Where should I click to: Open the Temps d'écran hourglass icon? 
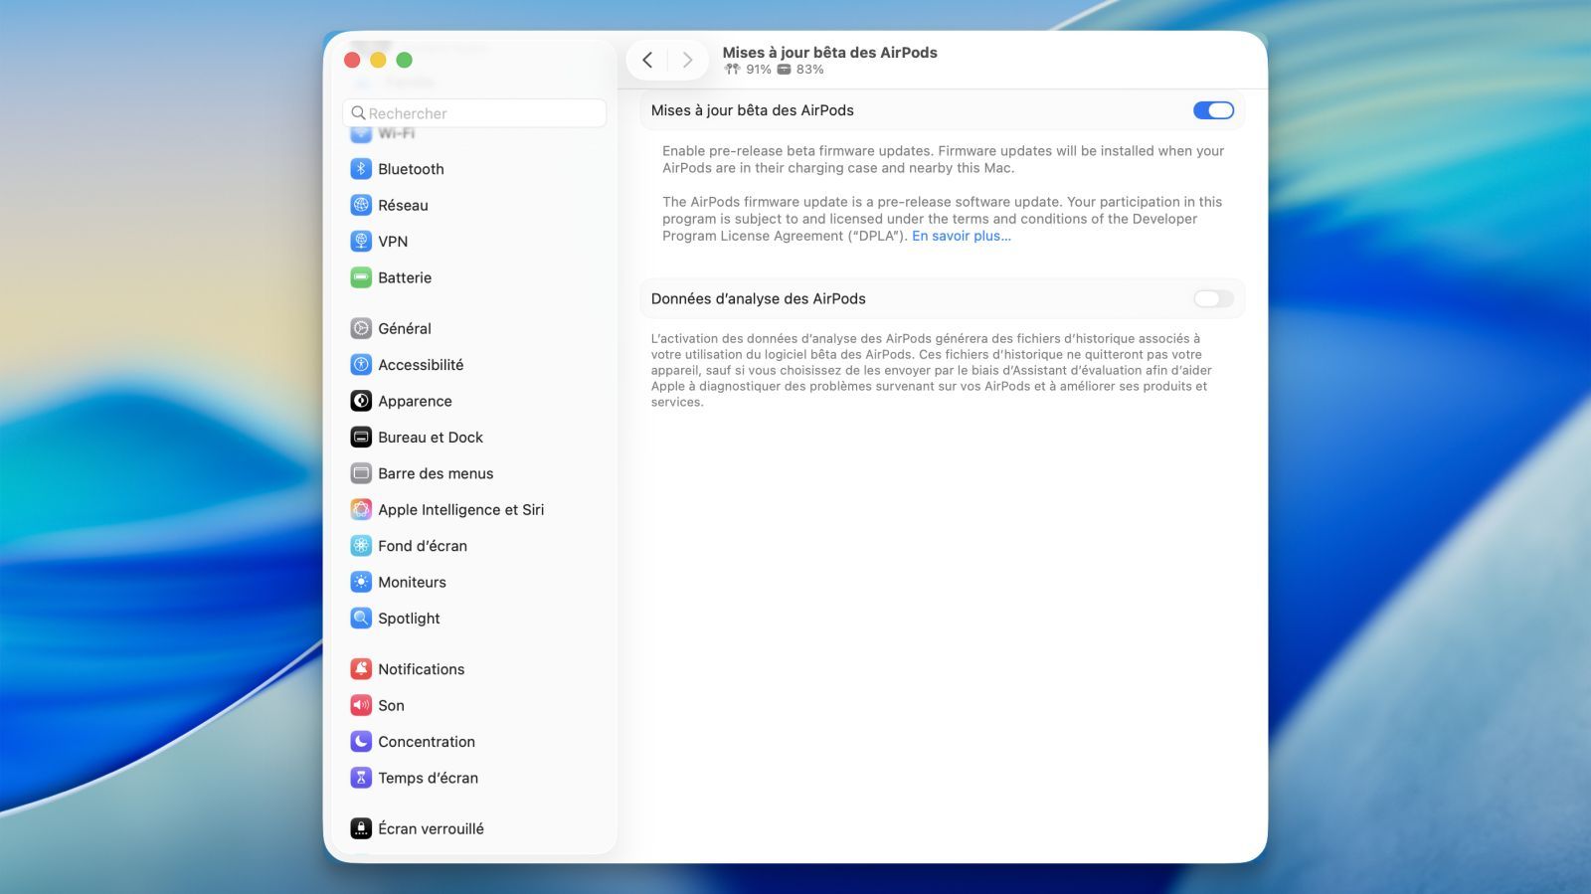tap(361, 778)
